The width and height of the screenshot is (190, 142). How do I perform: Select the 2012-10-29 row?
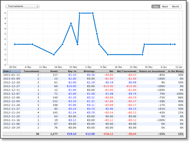[93, 127]
